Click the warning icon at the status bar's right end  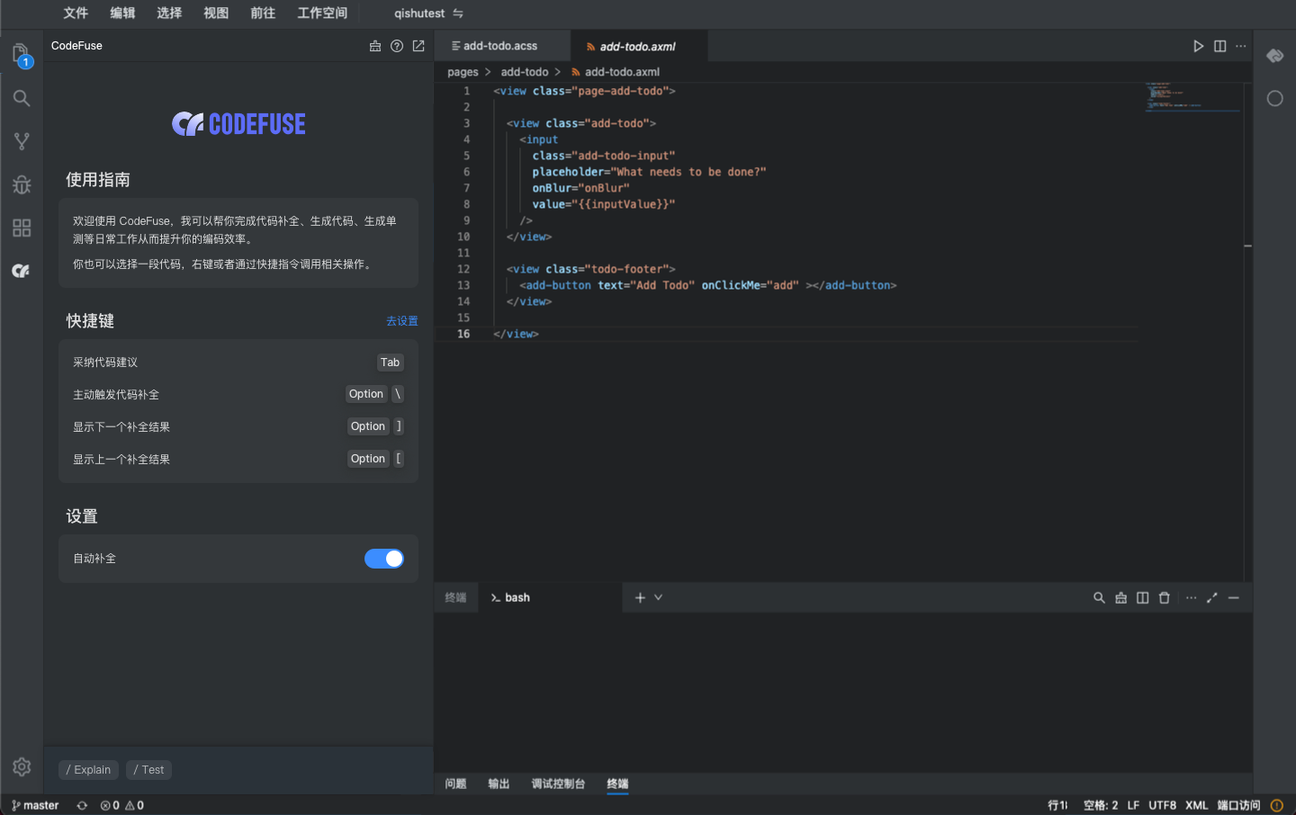[1276, 805]
